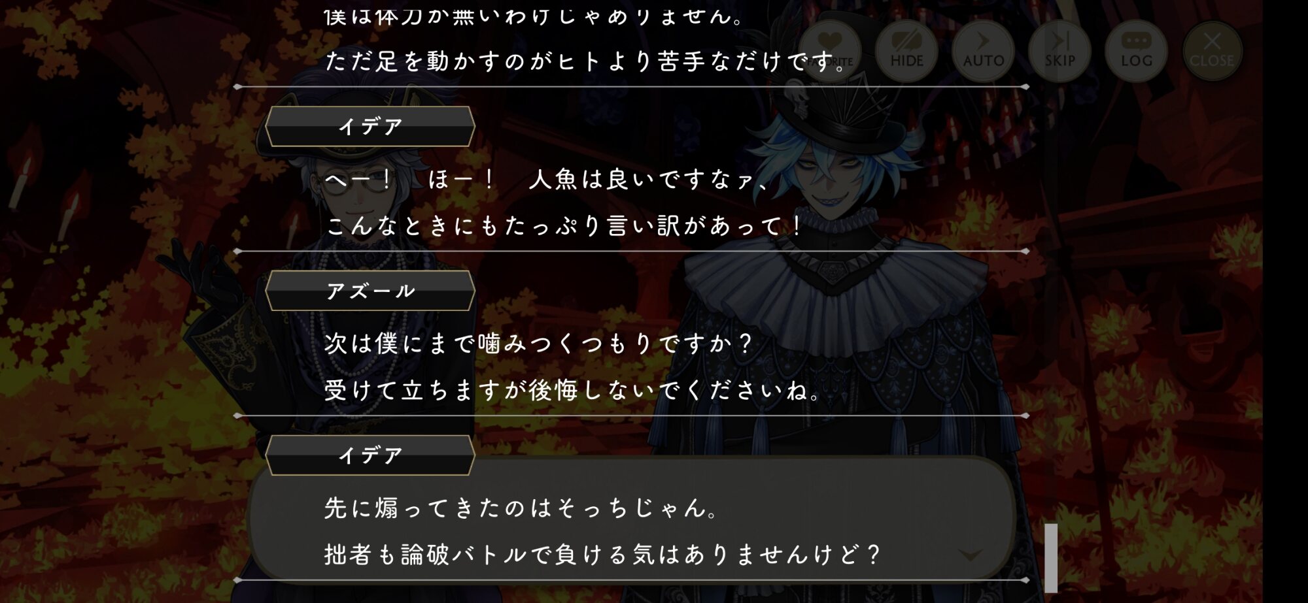
Task: Tap the heart Favorite icon
Action: click(830, 50)
